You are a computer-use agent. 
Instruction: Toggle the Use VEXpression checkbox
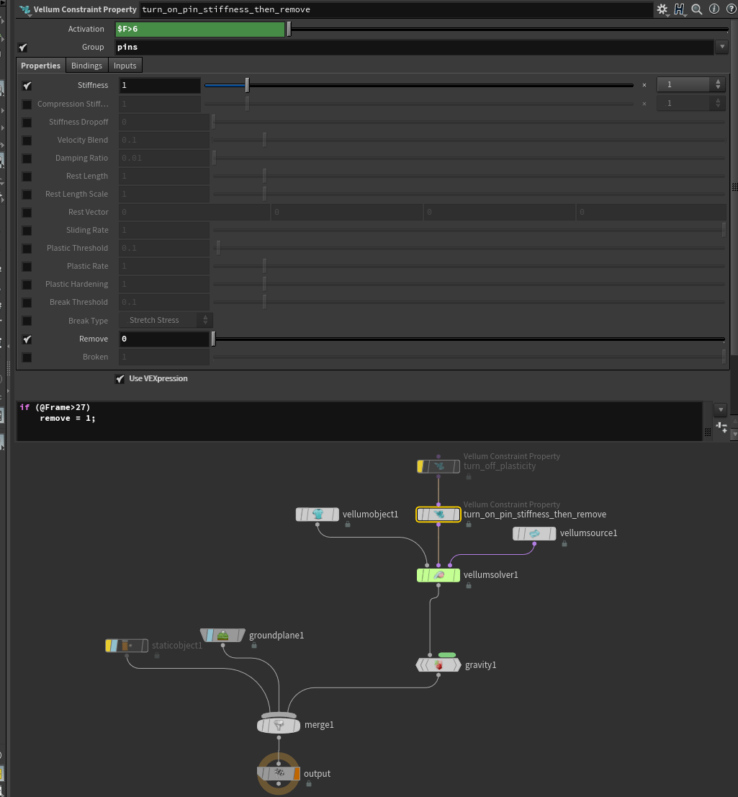coord(120,378)
